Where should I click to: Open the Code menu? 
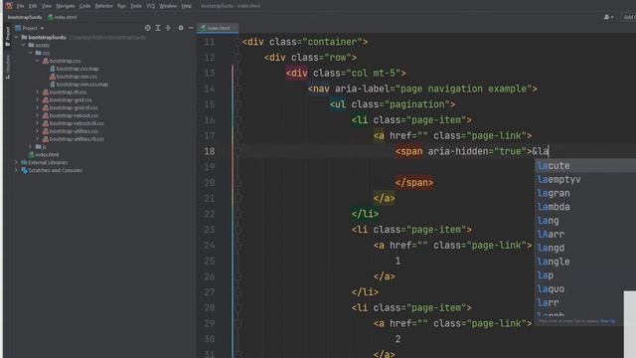pos(84,6)
